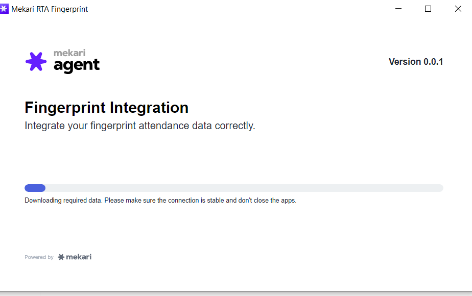Click the small Mekari star icon in footer

[61, 257]
